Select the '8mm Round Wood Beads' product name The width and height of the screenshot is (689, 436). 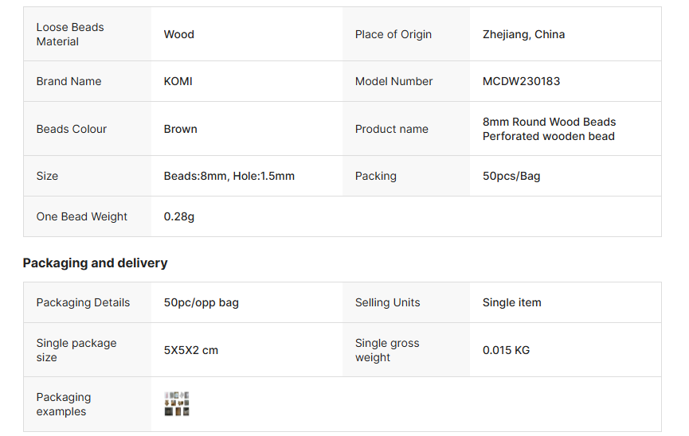(x=549, y=122)
